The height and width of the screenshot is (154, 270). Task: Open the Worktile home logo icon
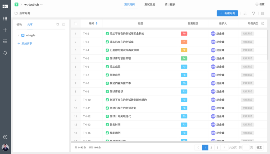pos(5,6)
